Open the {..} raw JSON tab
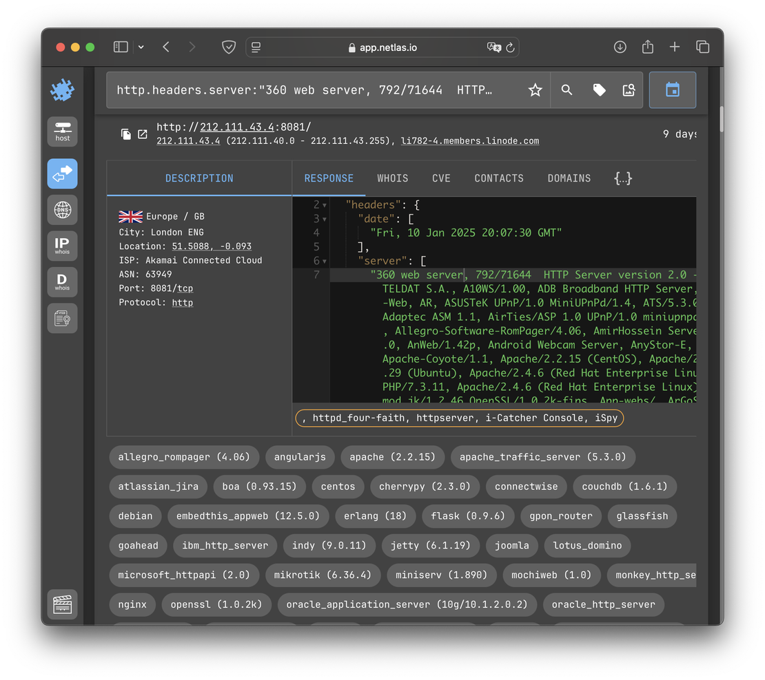Viewport: 765px width, 680px height. pos(622,178)
